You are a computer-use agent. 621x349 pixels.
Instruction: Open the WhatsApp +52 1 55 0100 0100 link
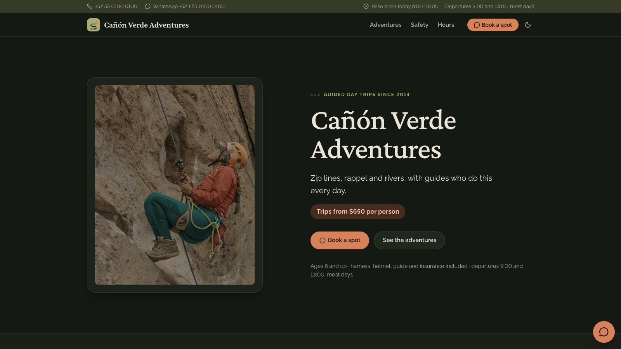[189, 6]
